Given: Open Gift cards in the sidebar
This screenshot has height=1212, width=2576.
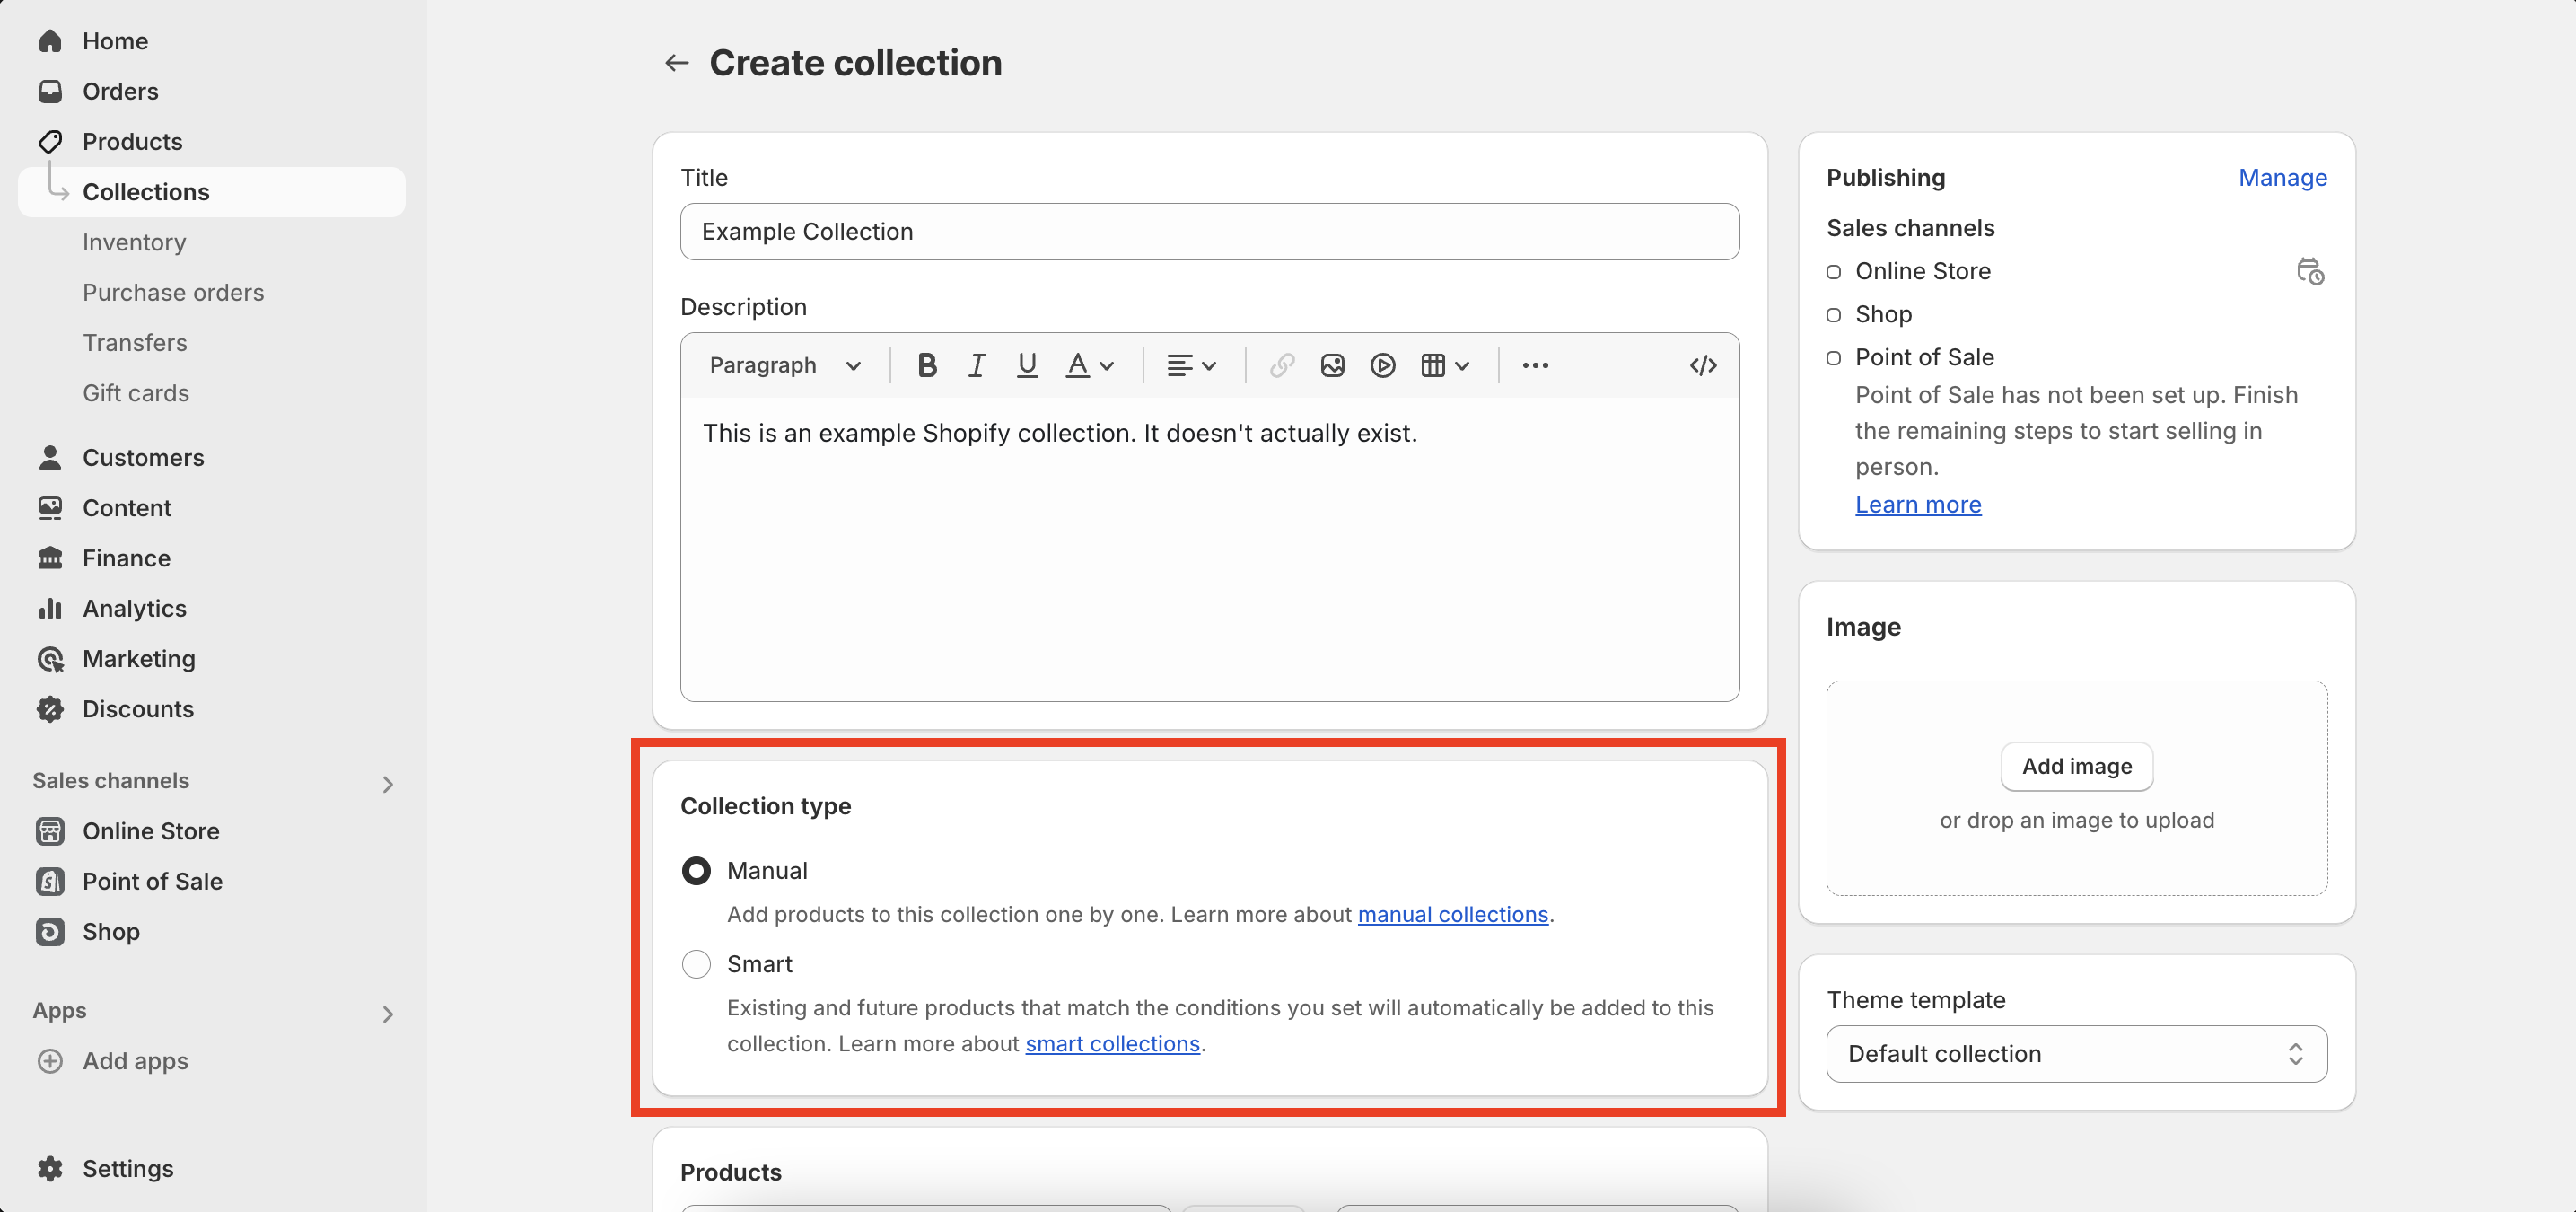Looking at the screenshot, I should (x=136, y=393).
